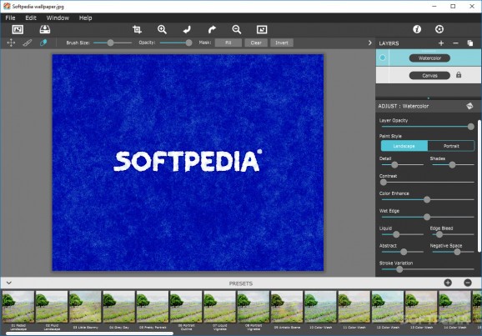Viewport: 482px width, 336px height.
Task: Remove the layer with minus icon
Action: (455, 43)
